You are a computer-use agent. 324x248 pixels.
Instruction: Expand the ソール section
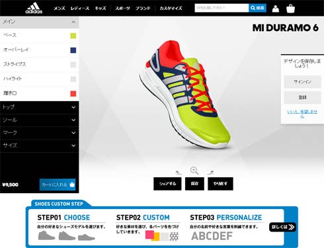(x=40, y=120)
